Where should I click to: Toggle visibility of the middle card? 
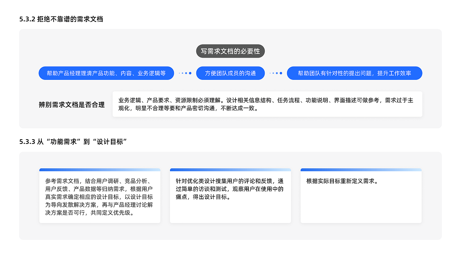(x=230, y=196)
